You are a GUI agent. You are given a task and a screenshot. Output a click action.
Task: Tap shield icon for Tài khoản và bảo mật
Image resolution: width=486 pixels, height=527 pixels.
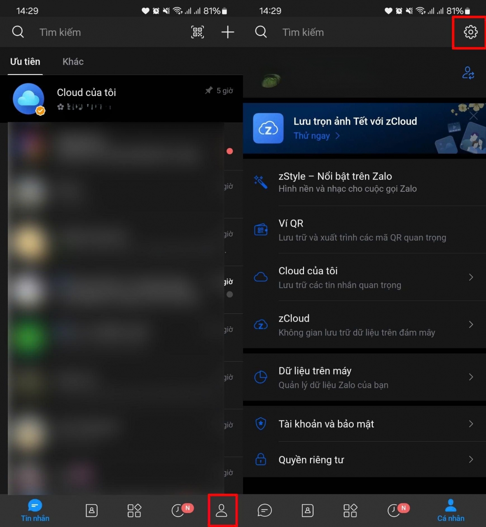click(x=261, y=423)
